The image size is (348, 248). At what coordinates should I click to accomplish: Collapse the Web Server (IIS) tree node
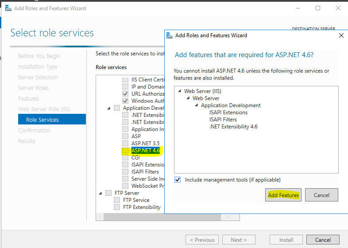pyautogui.click(x=180, y=91)
